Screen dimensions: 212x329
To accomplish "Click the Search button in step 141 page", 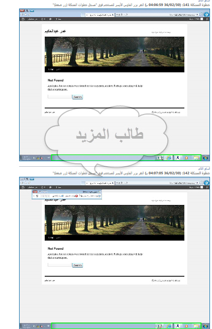I will coord(77,97).
